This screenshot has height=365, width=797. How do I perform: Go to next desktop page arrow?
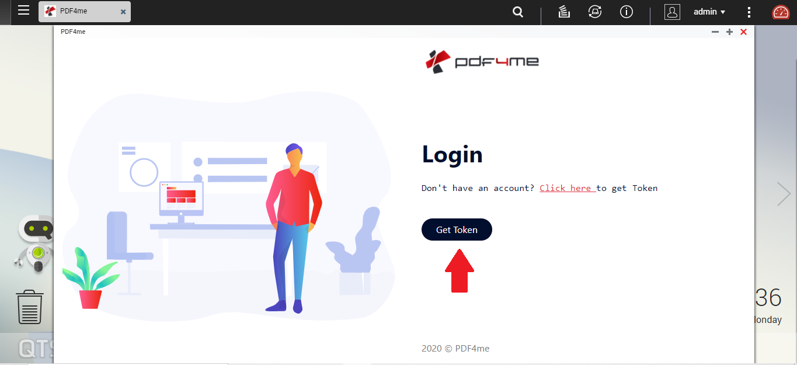point(783,194)
